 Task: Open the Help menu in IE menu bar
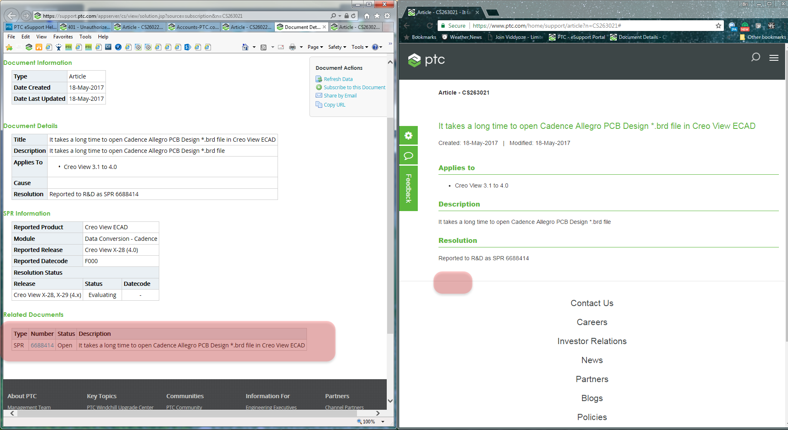click(103, 36)
